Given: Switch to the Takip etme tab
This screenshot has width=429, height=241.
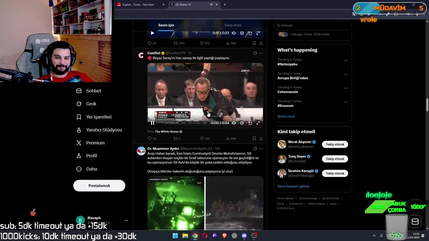Looking at the screenshot, I should pos(233,25).
